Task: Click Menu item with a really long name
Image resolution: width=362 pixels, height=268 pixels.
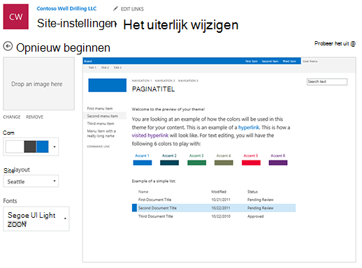Action: coord(101,133)
